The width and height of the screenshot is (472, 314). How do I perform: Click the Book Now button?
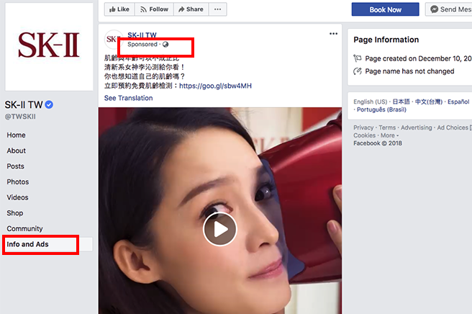coord(386,9)
